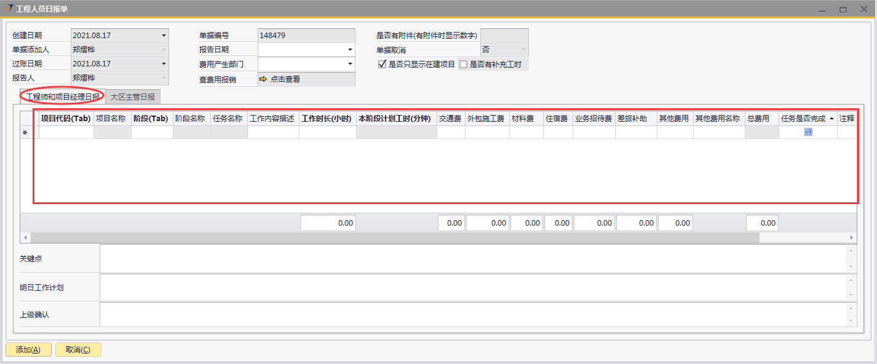The width and height of the screenshot is (877, 364).
Task: Click the sort arrow on 任务是否完成 header
Action: pos(831,119)
